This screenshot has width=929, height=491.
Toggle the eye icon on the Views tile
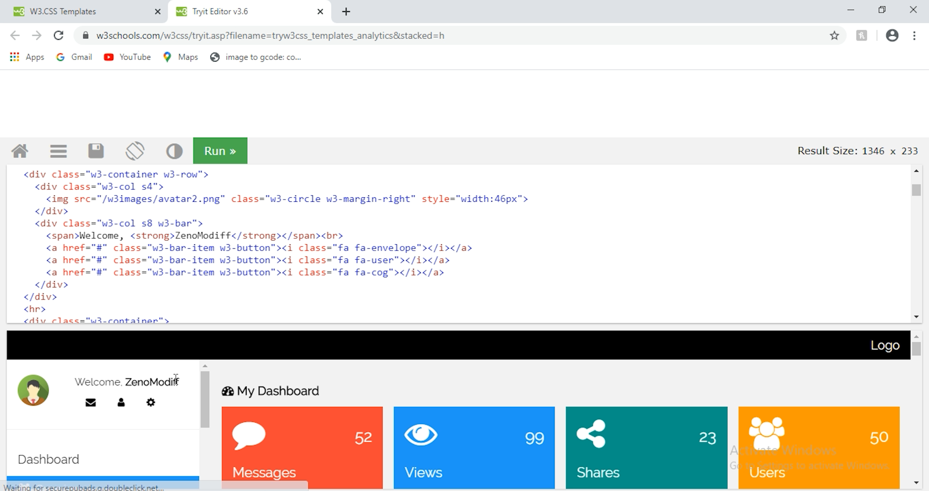(x=421, y=434)
